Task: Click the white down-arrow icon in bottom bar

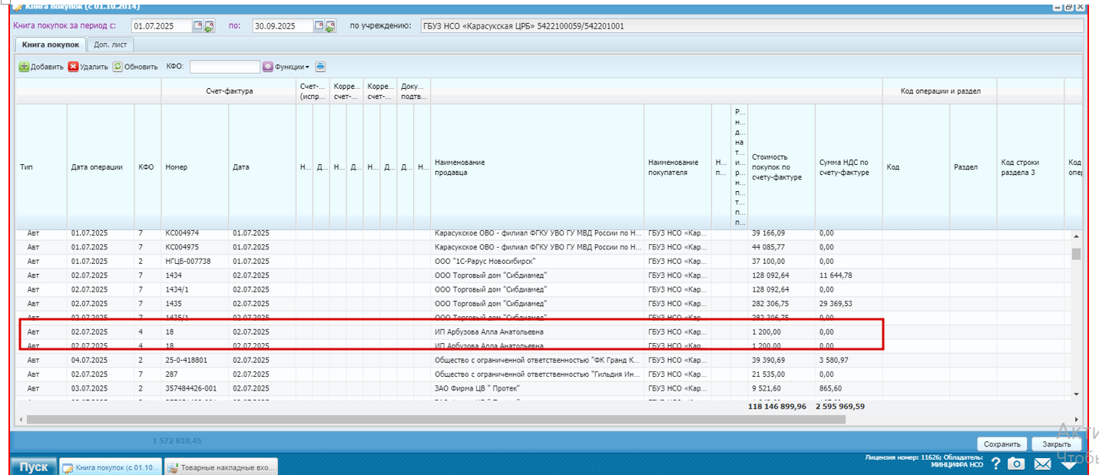Action: tap(1068, 463)
